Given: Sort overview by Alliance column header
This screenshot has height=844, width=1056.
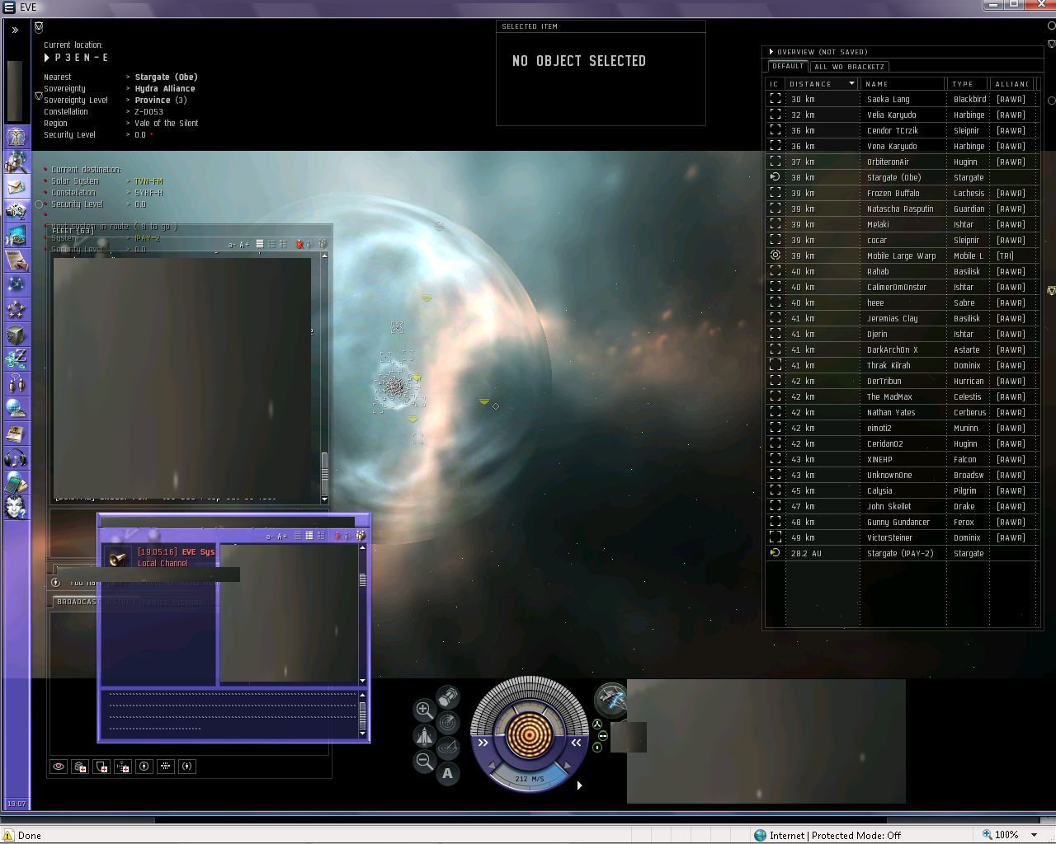Looking at the screenshot, I should 1011,83.
